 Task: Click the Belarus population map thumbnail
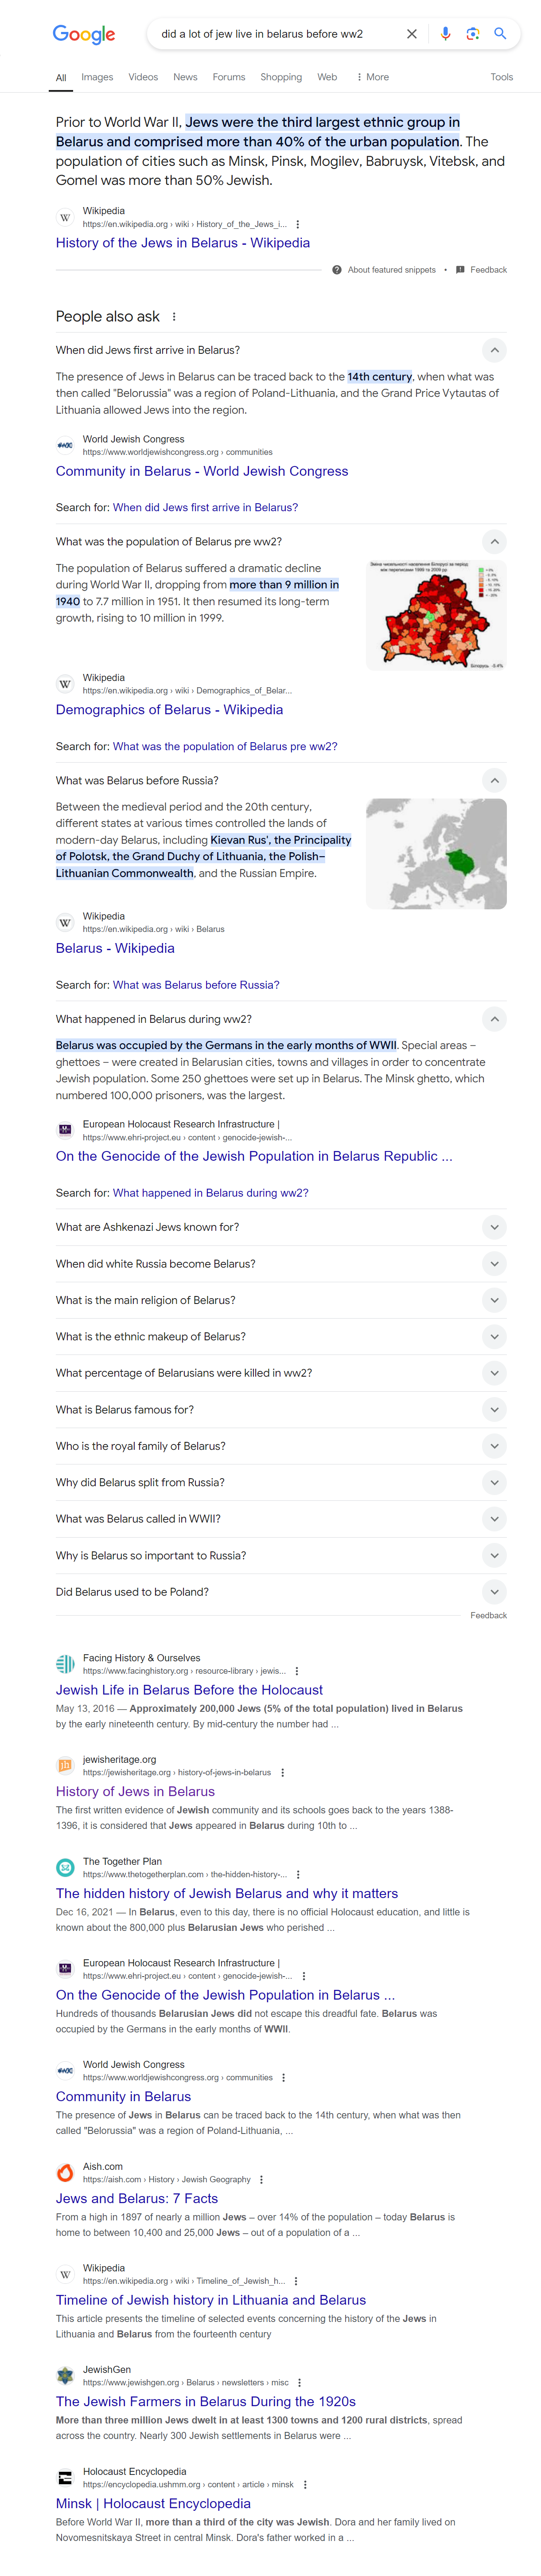436,614
